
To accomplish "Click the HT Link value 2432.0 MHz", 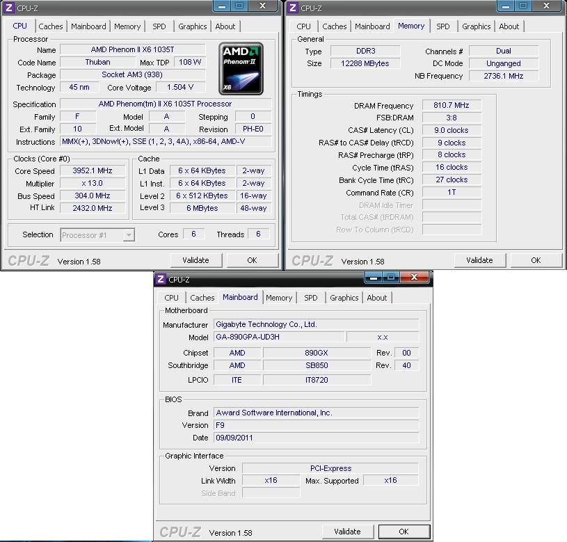I will click(93, 208).
